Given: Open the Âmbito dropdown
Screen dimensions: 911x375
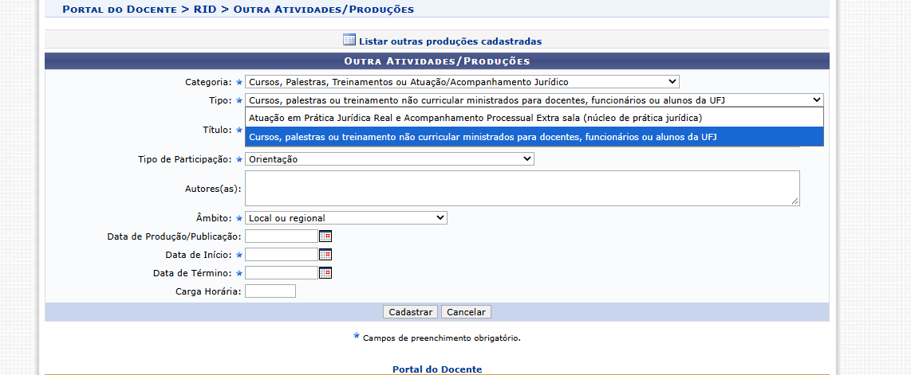Looking at the screenshot, I should pos(346,218).
